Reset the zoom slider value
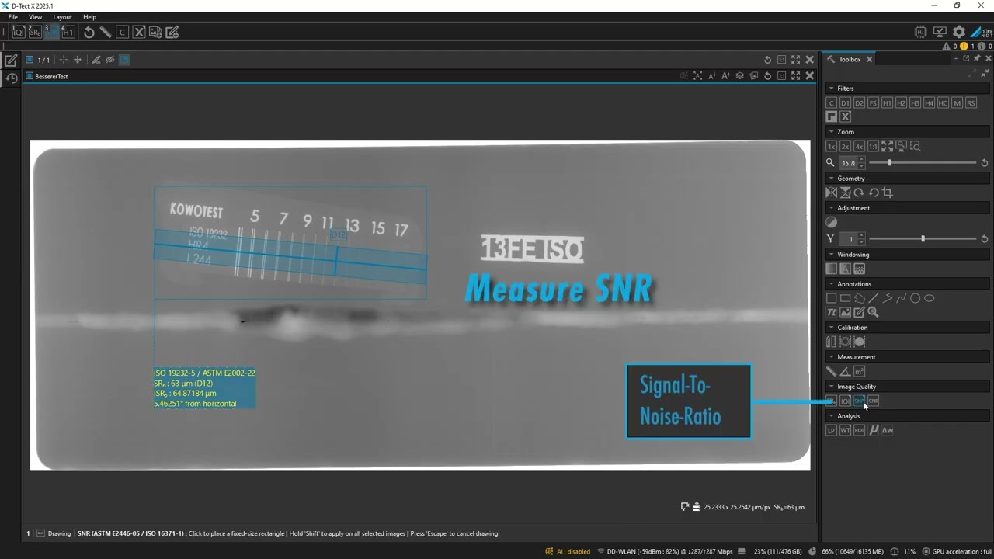 click(x=985, y=163)
